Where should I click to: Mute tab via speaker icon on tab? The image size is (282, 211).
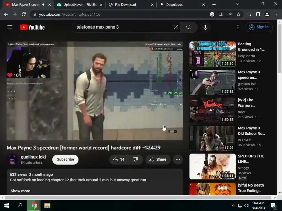pos(44,5)
